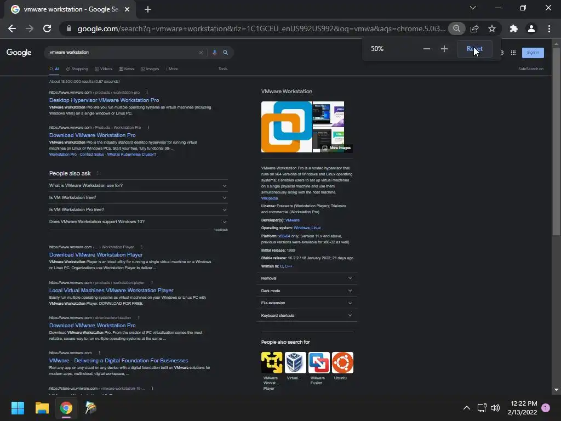Screen dimensions: 561x421
Task: Open Local Virtual Machines VMware Workstation Player
Action: point(111,291)
